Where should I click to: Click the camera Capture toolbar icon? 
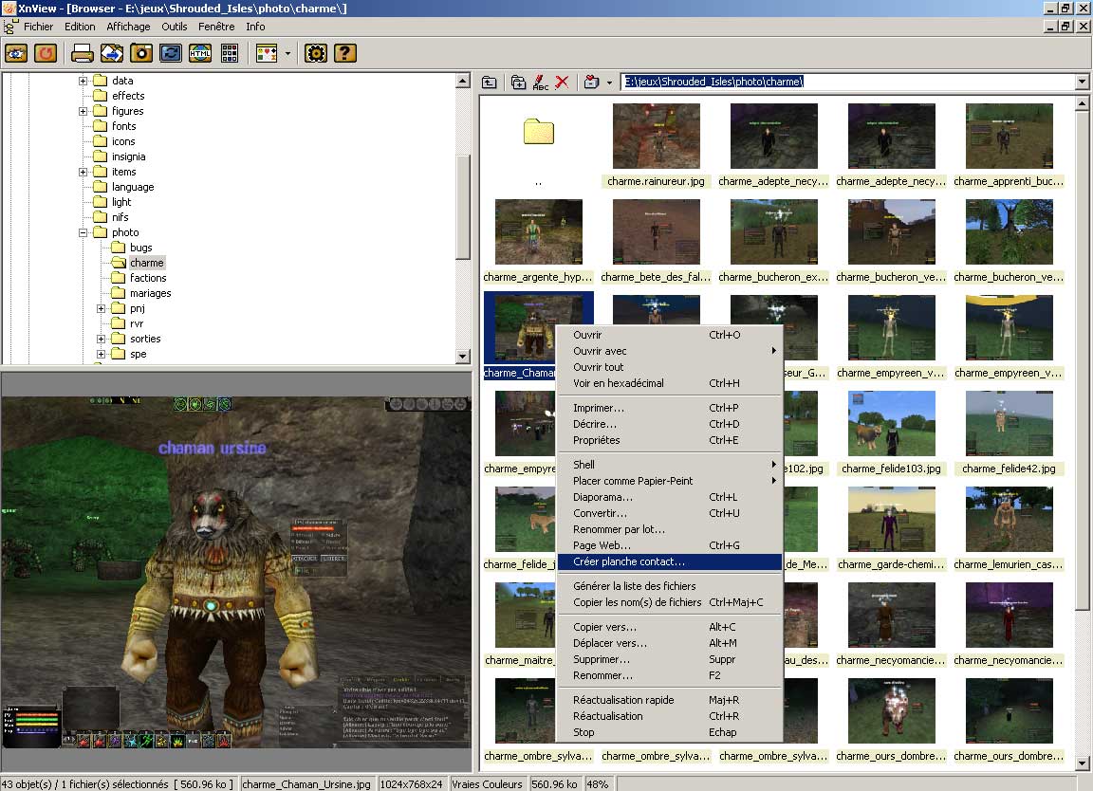point(140,53)
